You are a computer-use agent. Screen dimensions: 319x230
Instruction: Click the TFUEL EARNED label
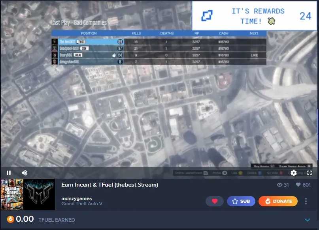pyautogui.click(x=57, y=220)
